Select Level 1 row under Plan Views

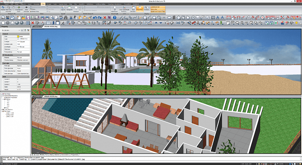9,113
